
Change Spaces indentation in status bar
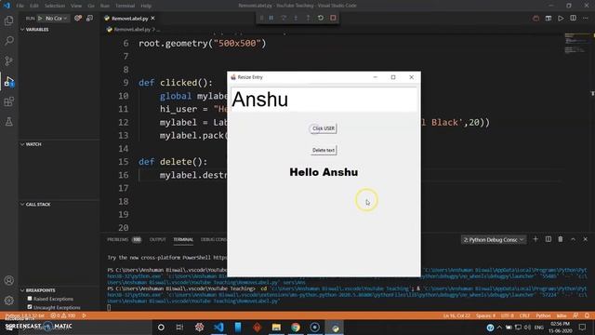(485, 315)
